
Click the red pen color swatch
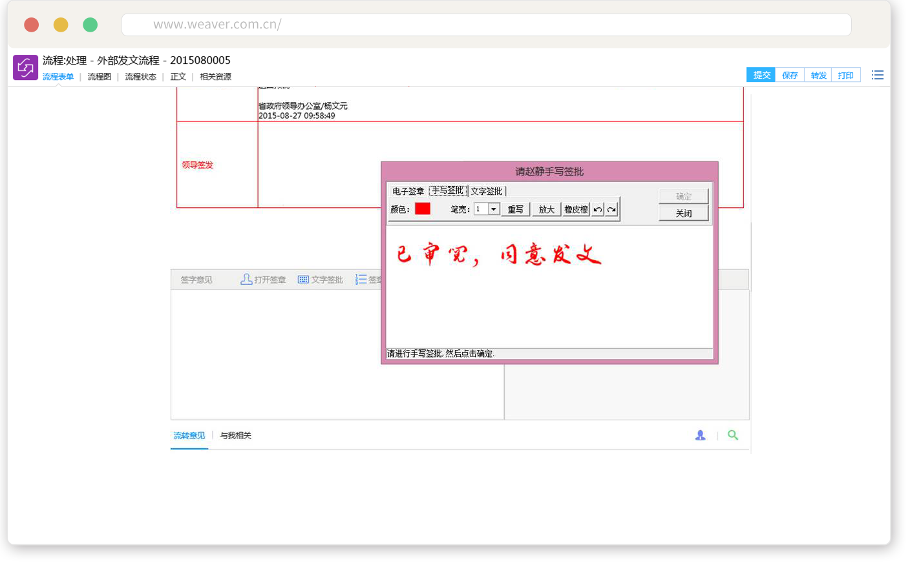tap(423, 209)
